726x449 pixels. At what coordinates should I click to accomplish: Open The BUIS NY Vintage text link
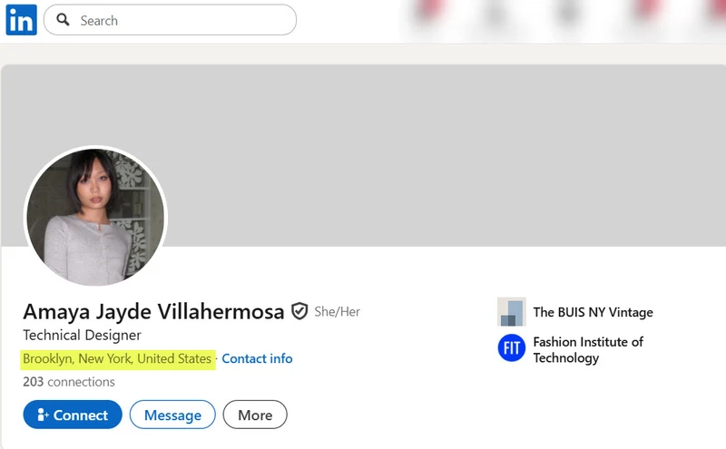pos(594,312)
